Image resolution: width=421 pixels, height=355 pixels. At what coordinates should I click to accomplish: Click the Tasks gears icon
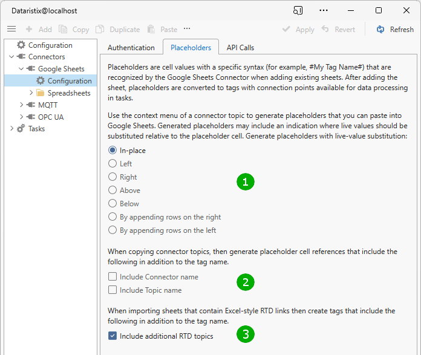tap(21, 129)
